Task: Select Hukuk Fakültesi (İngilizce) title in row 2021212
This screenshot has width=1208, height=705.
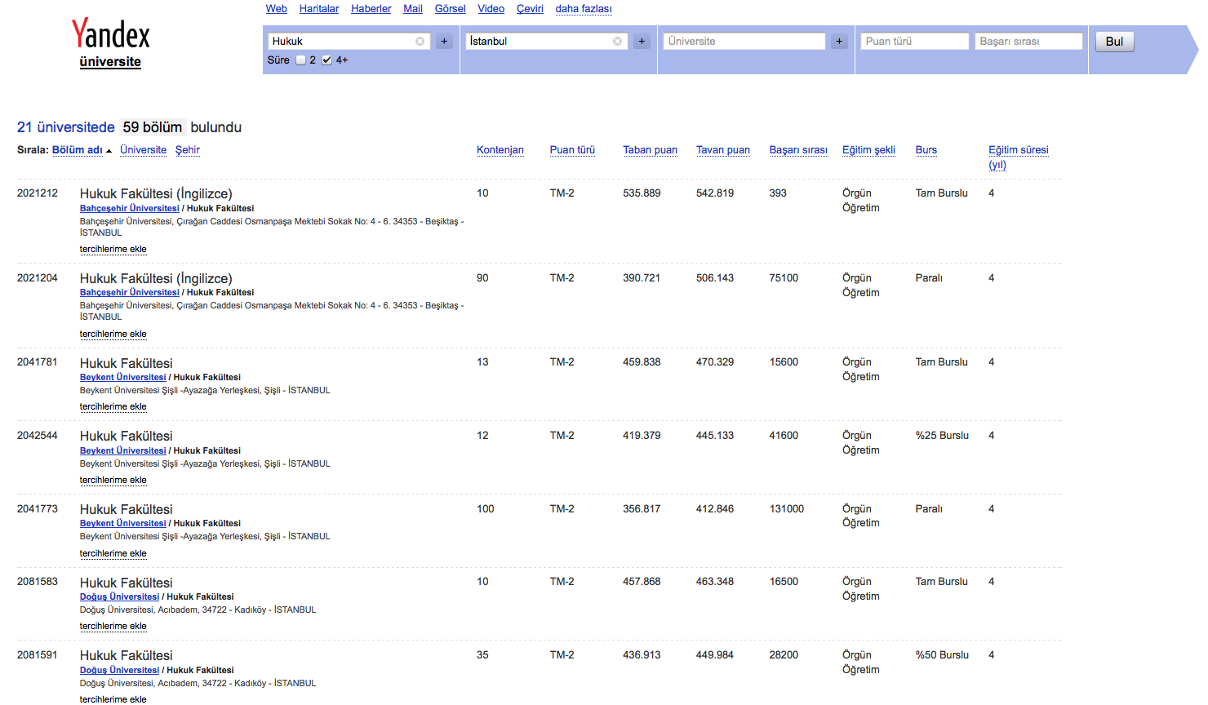Action: coord(156,193)
